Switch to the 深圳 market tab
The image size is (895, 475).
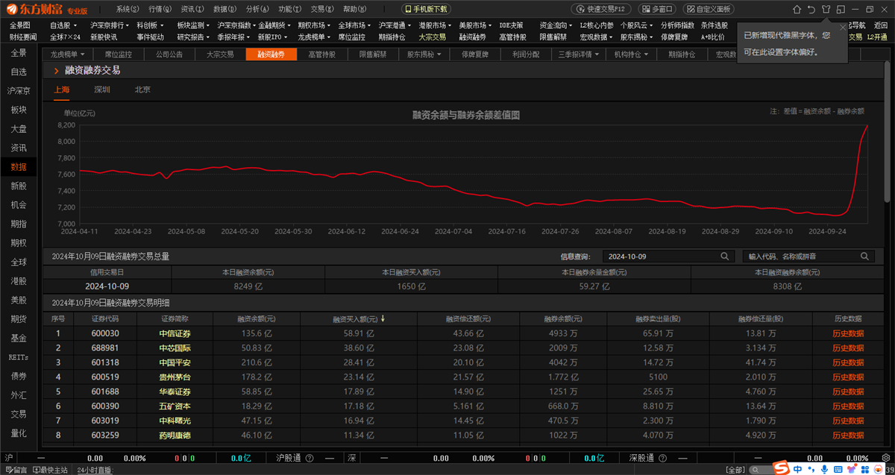tap(102, 89)
